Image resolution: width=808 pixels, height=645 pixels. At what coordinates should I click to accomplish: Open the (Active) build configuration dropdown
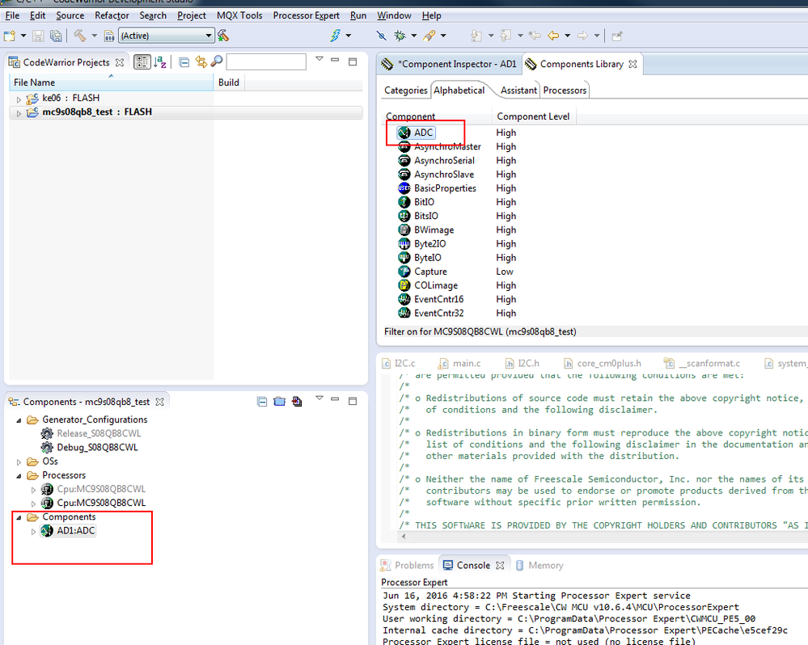(167, 36)
